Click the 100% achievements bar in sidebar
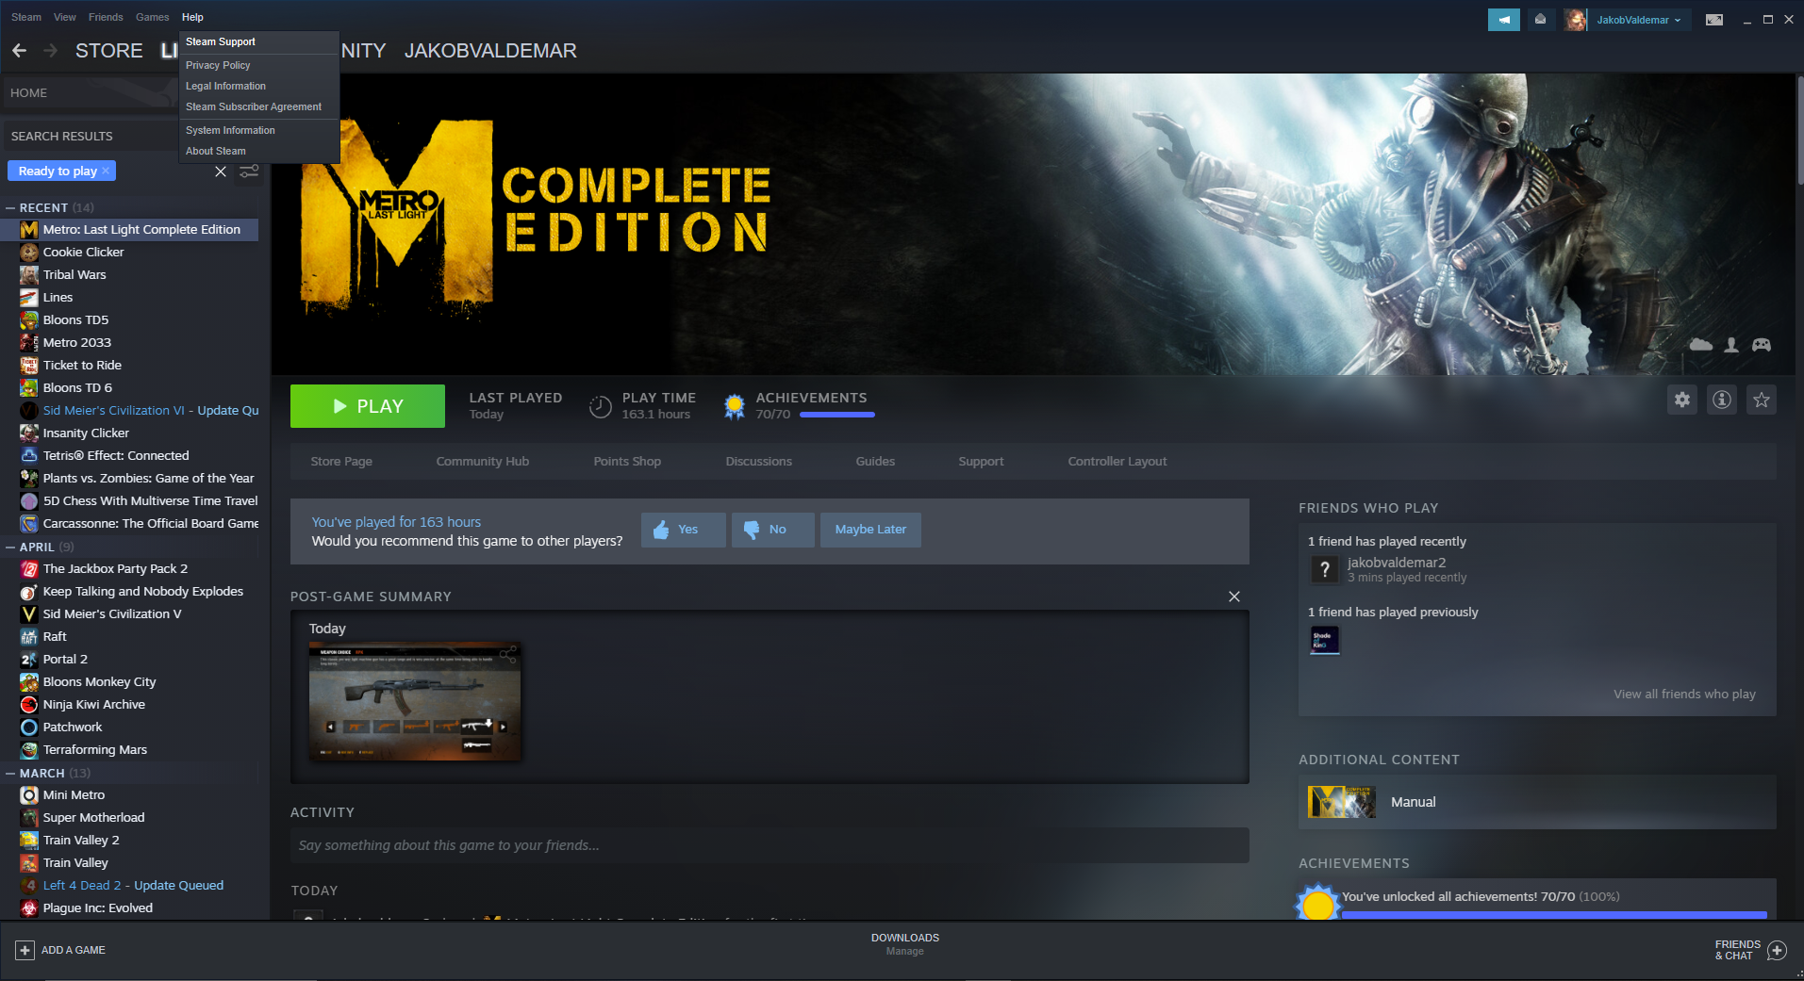Screen dimensions: 1804x981 point(1554,915)
